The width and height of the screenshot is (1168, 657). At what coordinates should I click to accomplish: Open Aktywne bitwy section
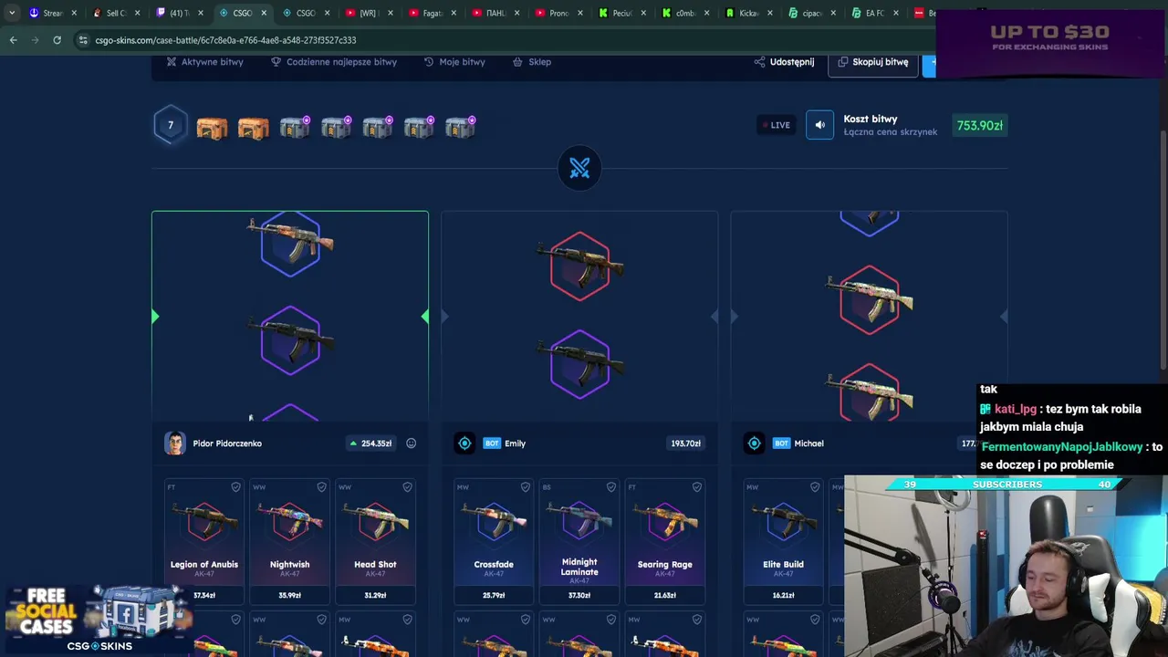point(204,62)
